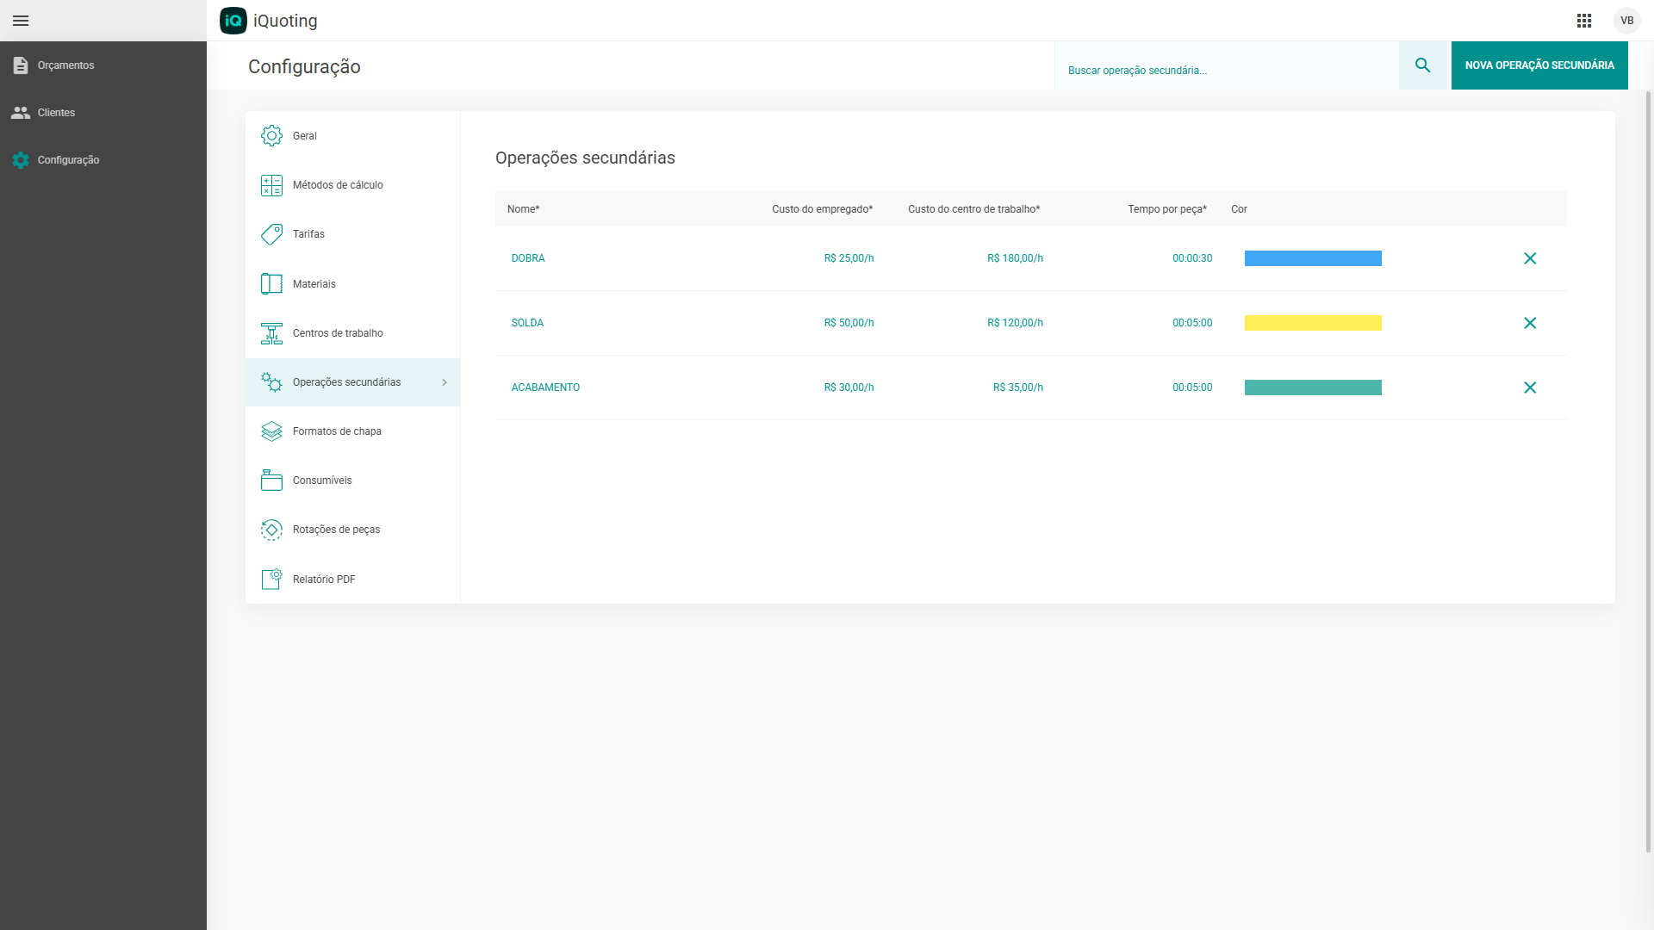Click the Nome* column header
This screenshot has width=1654, height=930.
pos(523,209)
